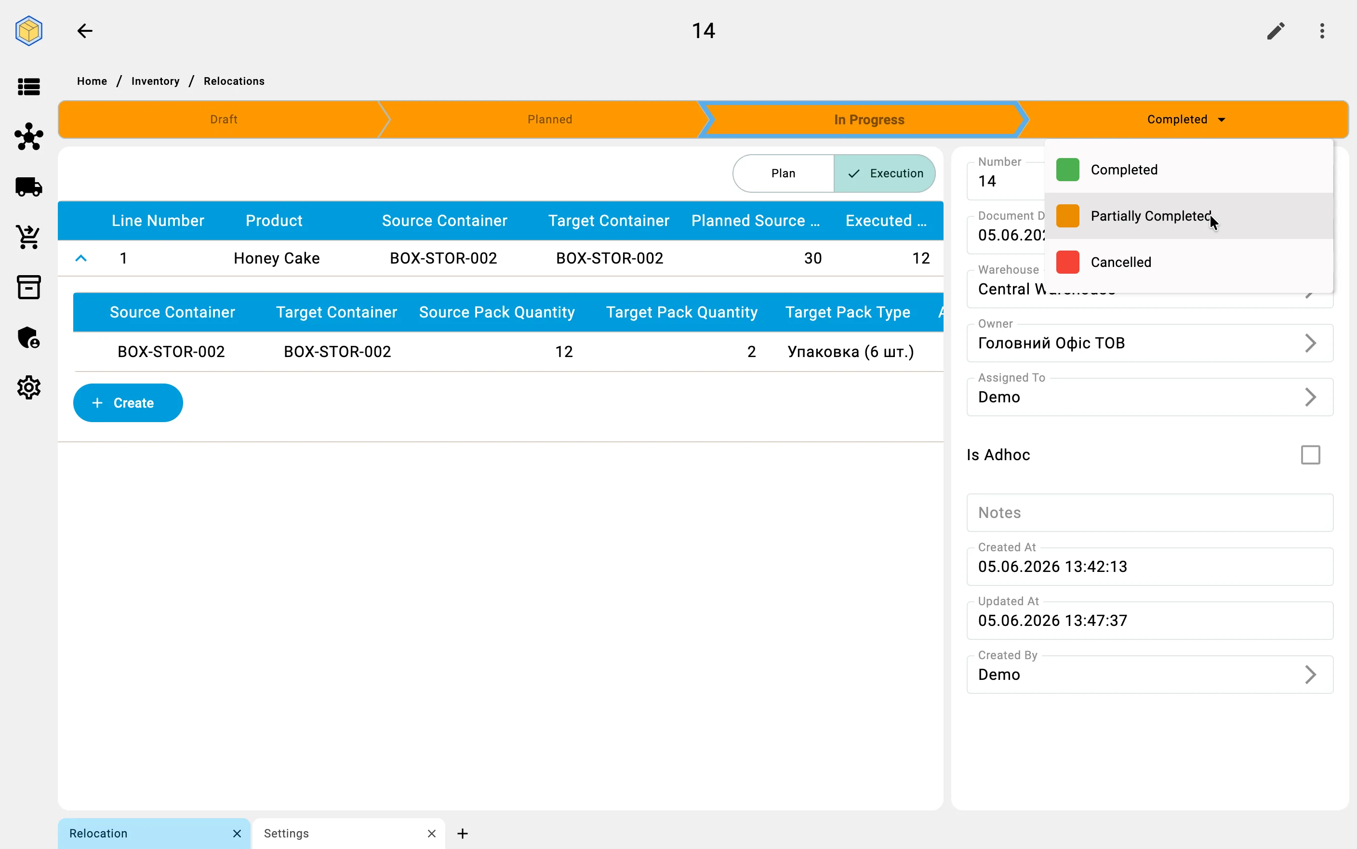
Task: Open the Assigned To Demo chevron
Action: pyautogui.click(x=1310, y=397)
